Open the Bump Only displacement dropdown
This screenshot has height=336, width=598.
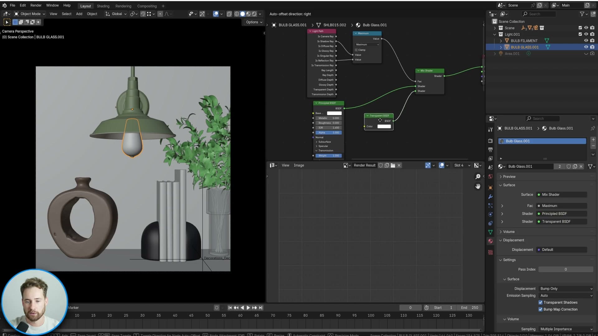point(566,289)
